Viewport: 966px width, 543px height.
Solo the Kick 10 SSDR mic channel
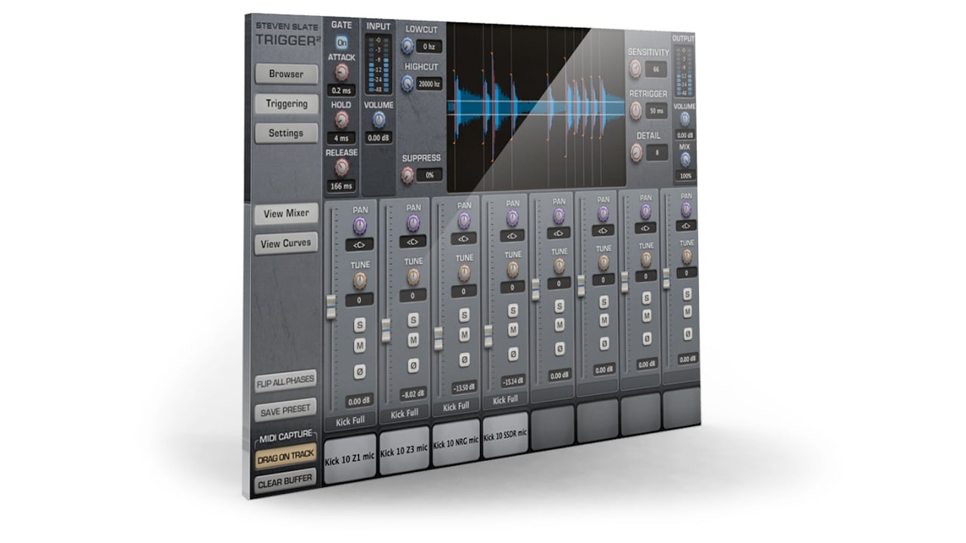click(513, 310)
